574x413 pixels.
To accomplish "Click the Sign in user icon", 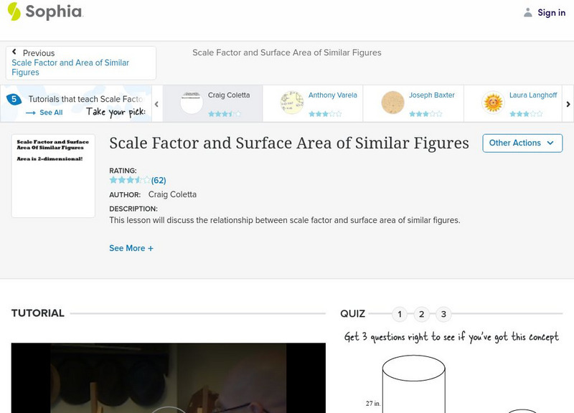I will pos(528,12).
